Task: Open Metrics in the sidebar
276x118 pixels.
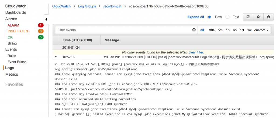Action: pyautogui.click(x=12, y=74)
